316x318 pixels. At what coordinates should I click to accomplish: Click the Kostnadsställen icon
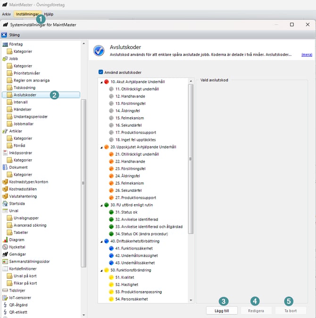5,189
